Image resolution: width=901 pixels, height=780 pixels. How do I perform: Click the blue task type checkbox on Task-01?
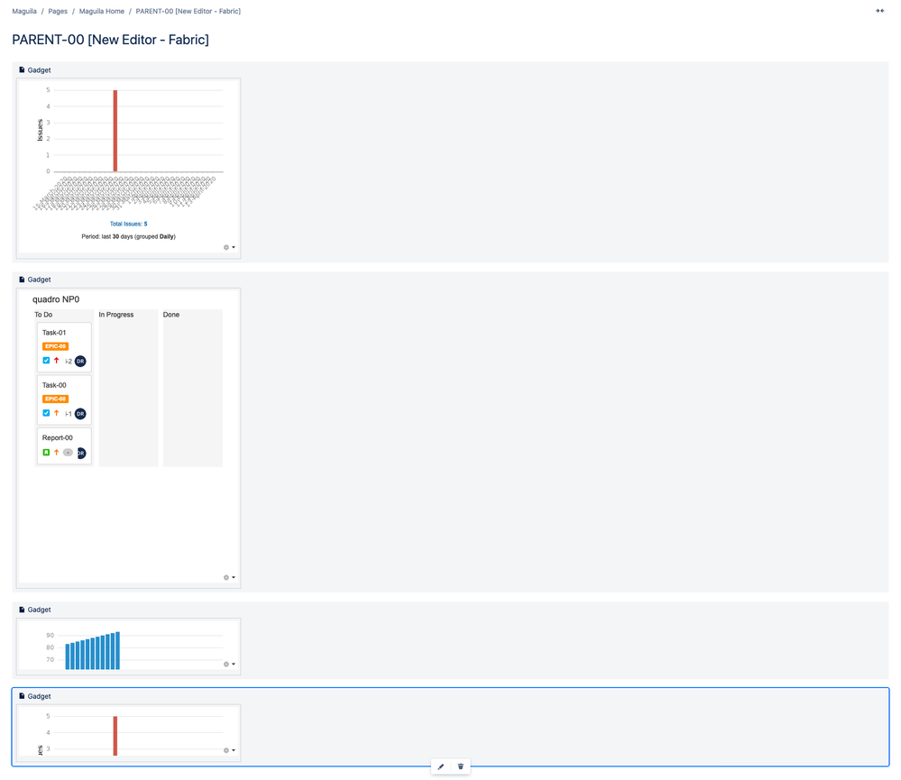pyautogui.click(x=46, y=361)
